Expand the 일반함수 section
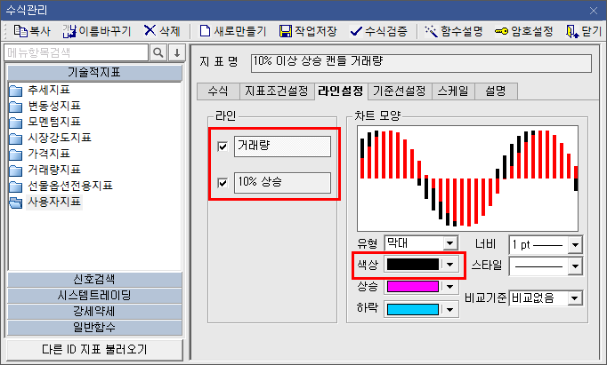Screen dimensions: 607x365 coord(94,328)
